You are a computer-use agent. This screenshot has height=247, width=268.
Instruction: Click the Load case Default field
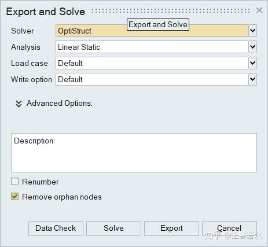coord(152,63)
